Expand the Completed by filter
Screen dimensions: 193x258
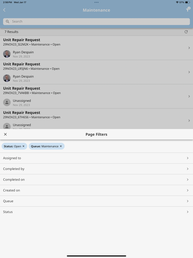click(x=96, y=169)
